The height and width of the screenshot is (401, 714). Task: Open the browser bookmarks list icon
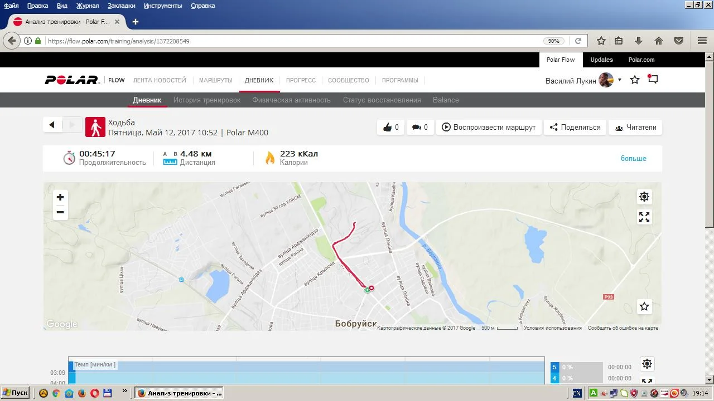click(619, 41)
